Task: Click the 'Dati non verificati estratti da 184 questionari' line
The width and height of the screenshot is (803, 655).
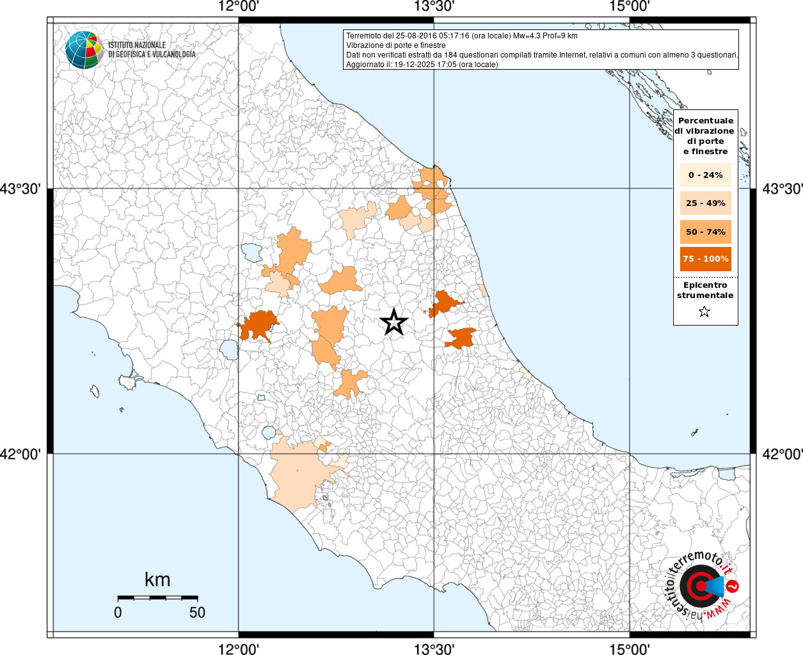Action: pyautogui.click(x=542, y=55)
